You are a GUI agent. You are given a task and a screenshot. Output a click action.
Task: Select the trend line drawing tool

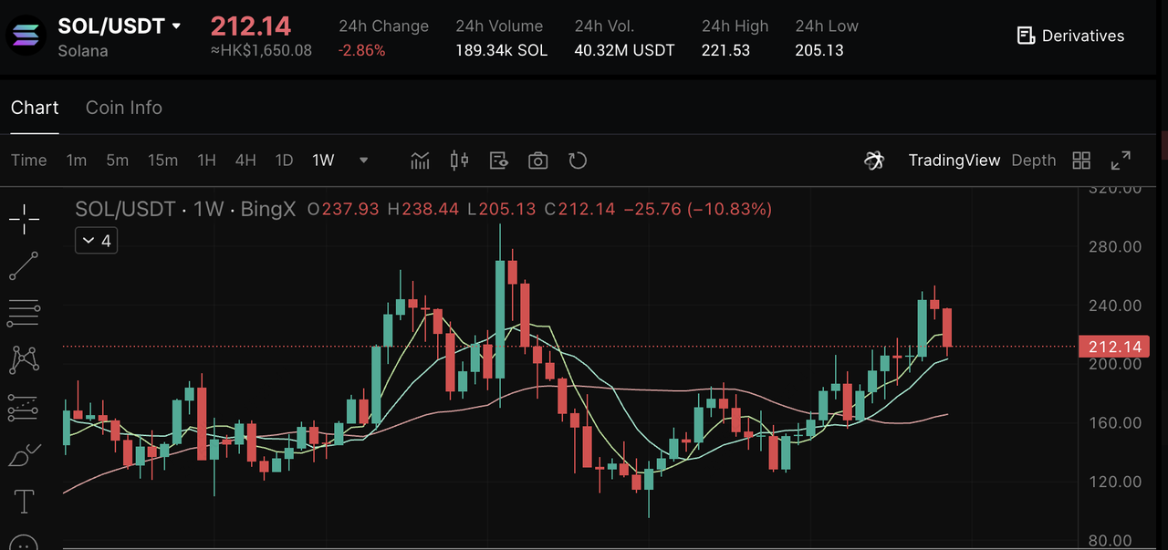(x=24, y=266)
